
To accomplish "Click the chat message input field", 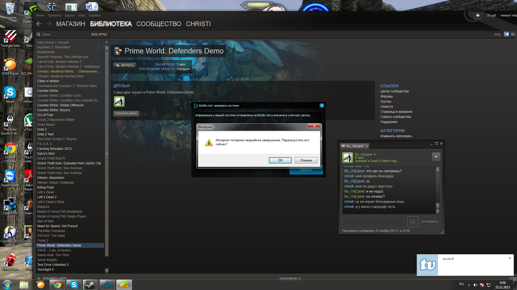I will click(373, 222).
